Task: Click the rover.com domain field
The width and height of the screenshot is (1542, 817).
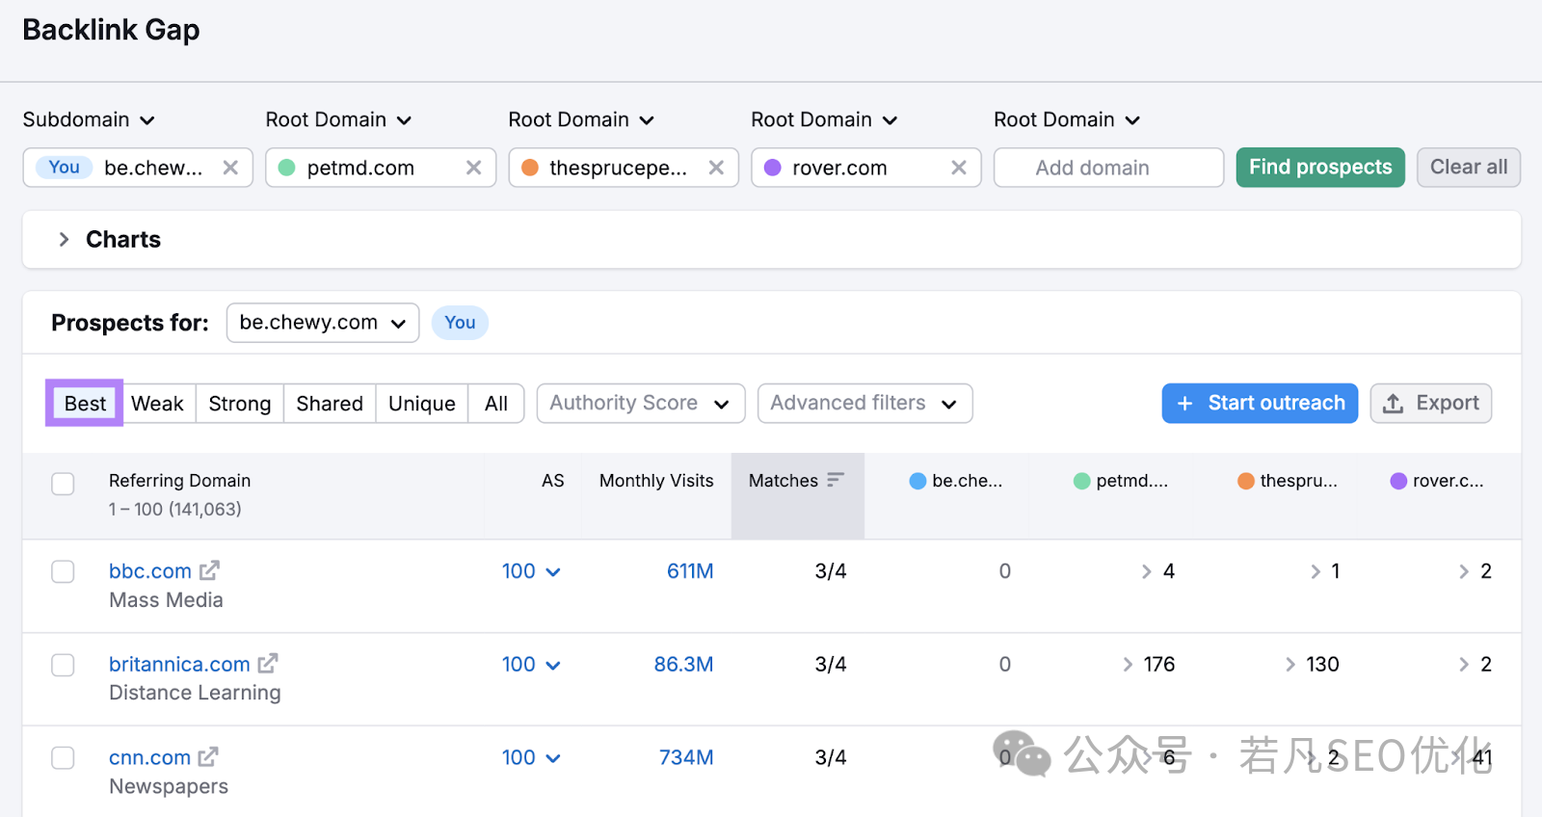Action: [866, 168]
